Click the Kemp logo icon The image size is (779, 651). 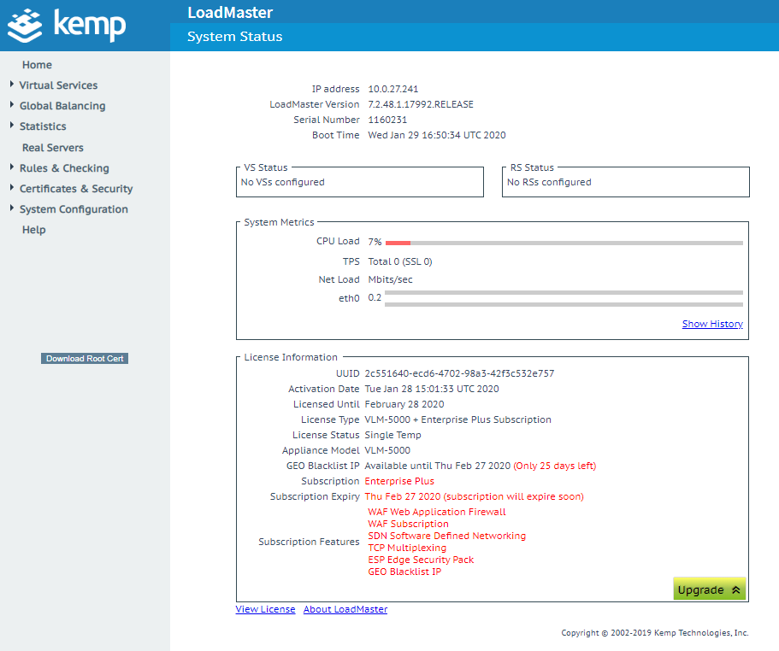point(27,26)
